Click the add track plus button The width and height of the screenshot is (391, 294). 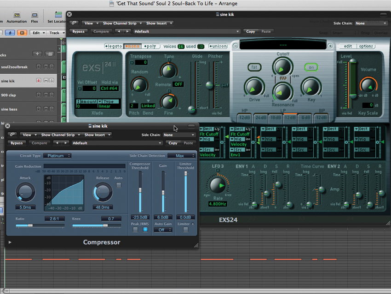pos(37,54)
